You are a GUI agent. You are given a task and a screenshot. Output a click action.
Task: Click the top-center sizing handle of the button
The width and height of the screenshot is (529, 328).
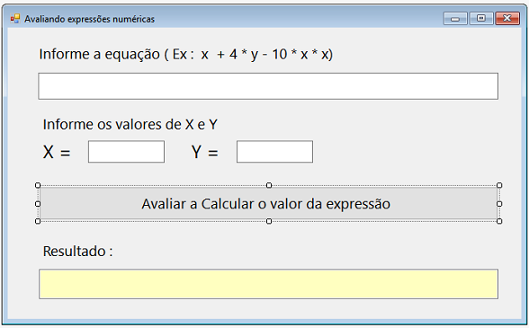pyautogui.click(x=269, y=185)
